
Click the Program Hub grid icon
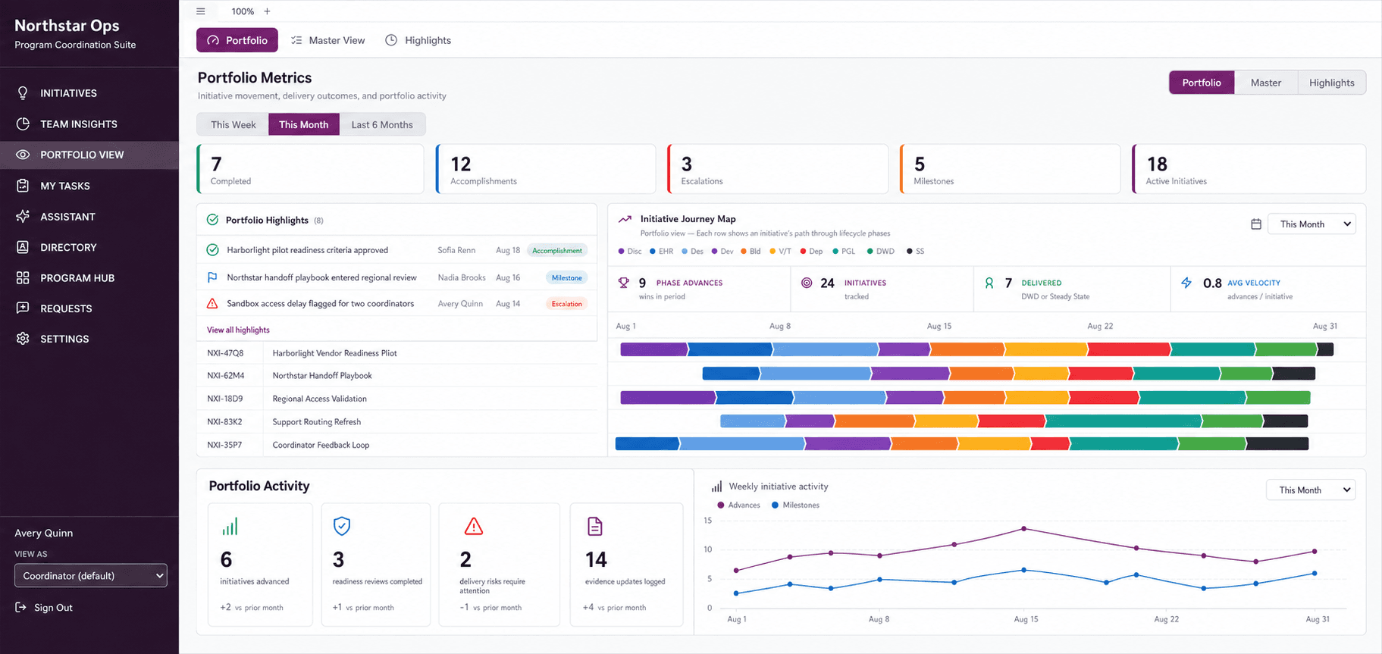pyautogui.click(x=23, y=277)
